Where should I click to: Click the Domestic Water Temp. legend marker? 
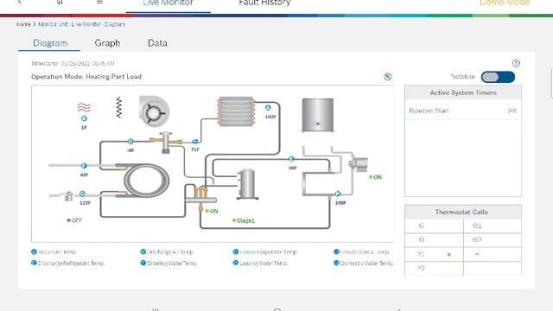[336, 263]
